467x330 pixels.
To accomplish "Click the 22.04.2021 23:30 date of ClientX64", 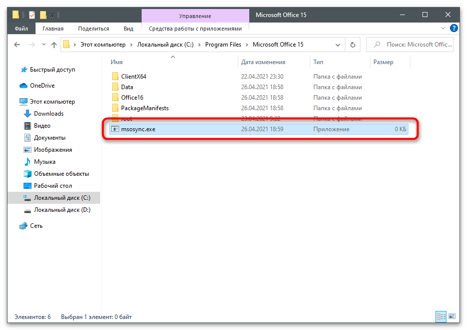I will [x=262, y=77].
